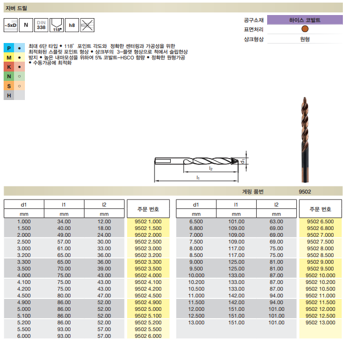346x343 pixels.
Task: Click the orange S material label
Action: click(9, 85)
